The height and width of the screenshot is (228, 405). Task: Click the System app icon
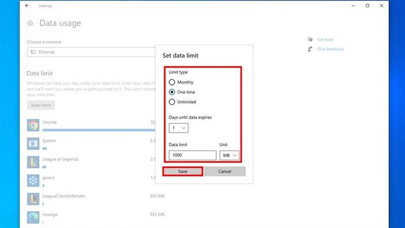pyautogui.click(x=33, y=144)
